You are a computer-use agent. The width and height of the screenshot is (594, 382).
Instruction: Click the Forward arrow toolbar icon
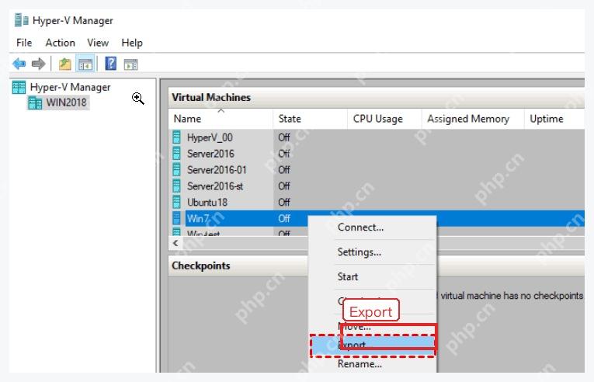coord(39,64)
